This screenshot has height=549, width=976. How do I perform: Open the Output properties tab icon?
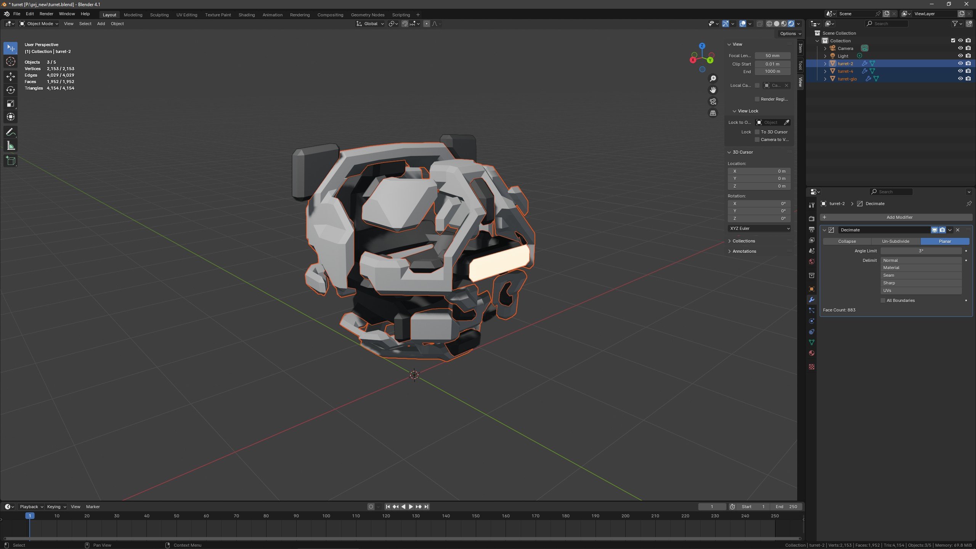812,230
